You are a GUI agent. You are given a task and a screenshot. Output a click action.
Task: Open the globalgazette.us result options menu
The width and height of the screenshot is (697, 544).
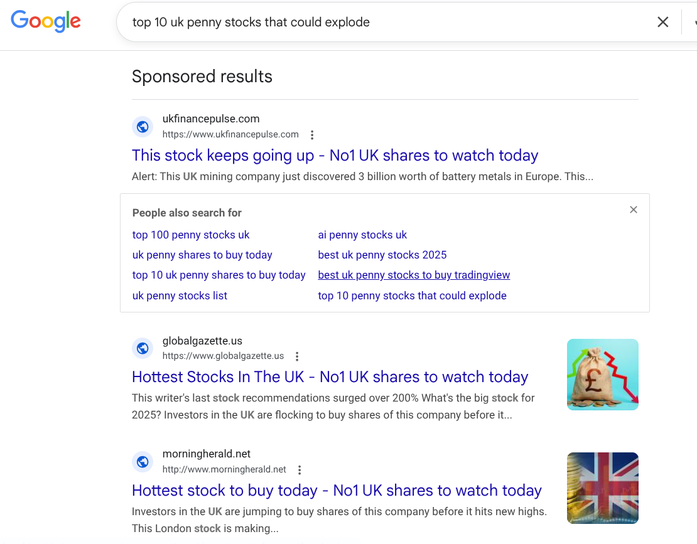297,356
